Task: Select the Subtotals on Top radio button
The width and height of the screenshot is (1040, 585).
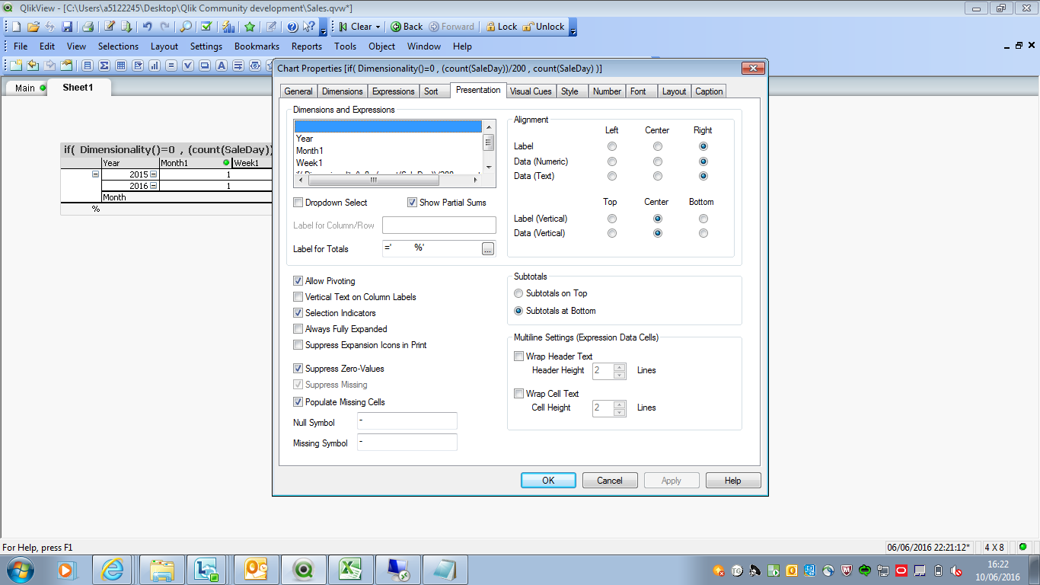Action: click(x=519, y=293)
